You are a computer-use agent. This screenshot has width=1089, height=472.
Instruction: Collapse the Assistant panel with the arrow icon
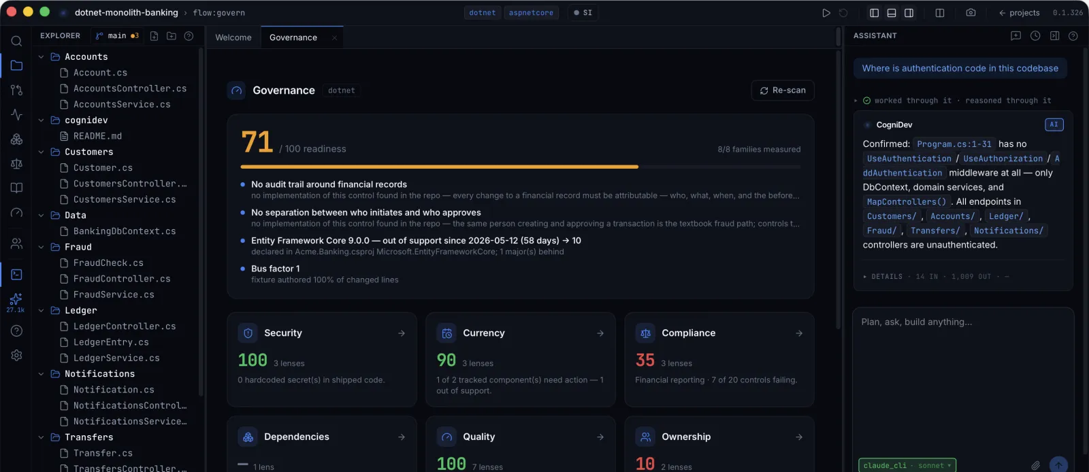pyautogui.click(x=1054, y=36)
